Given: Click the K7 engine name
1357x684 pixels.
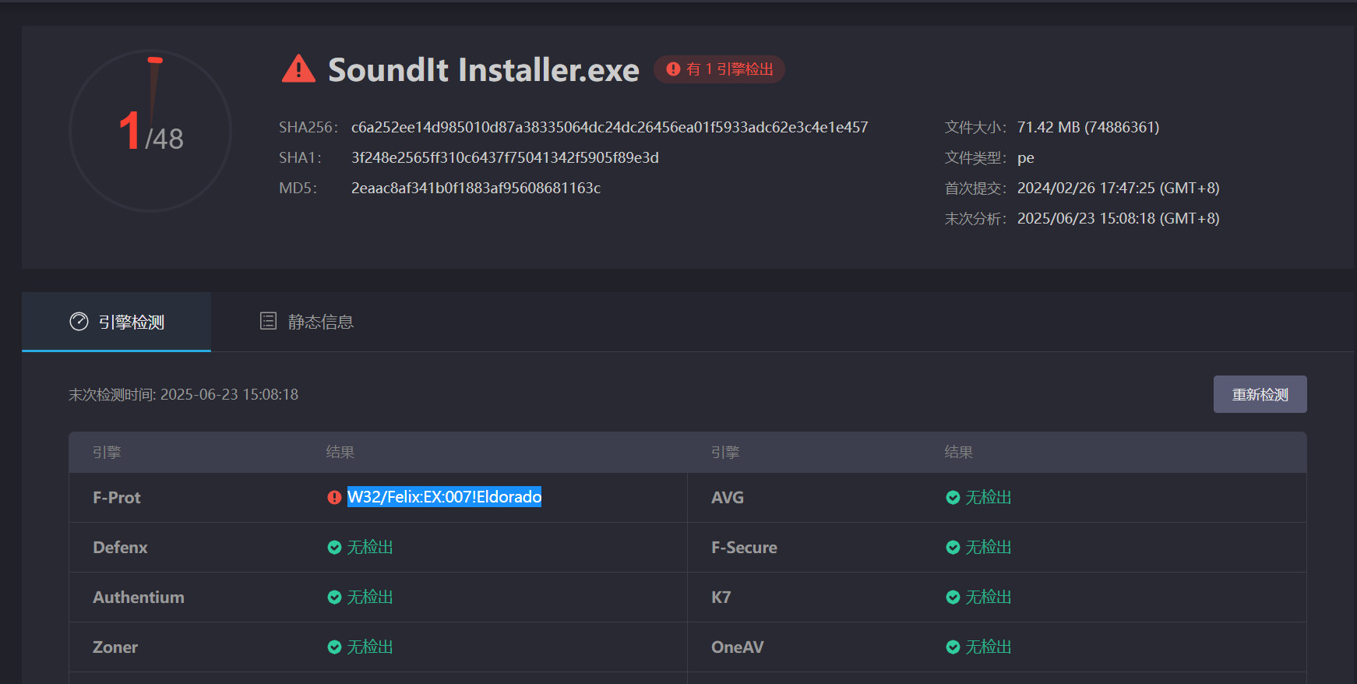Looking at the screenshot, I should click(721, 597).
